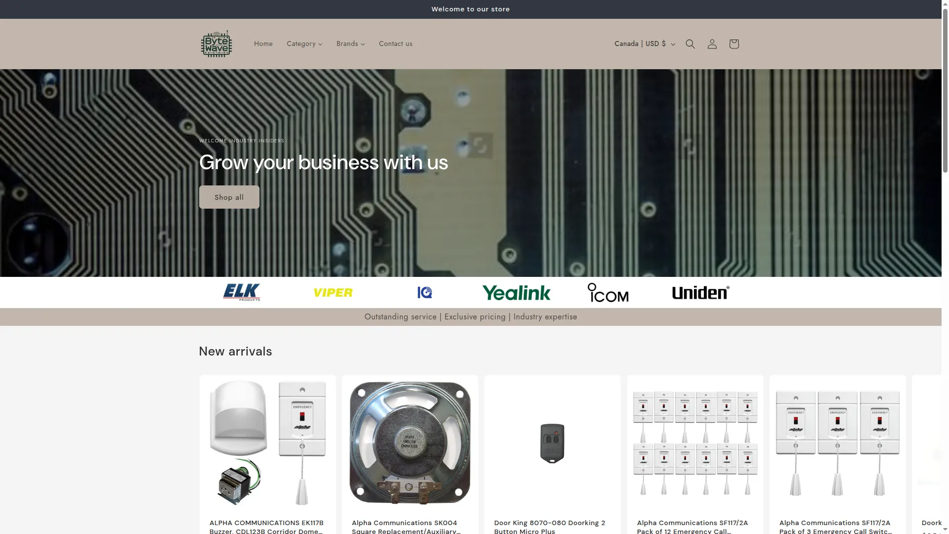The width and height of the screenshot is (949, 534).
Task: View the Door King remote image
Action: [x=553, y=443]
